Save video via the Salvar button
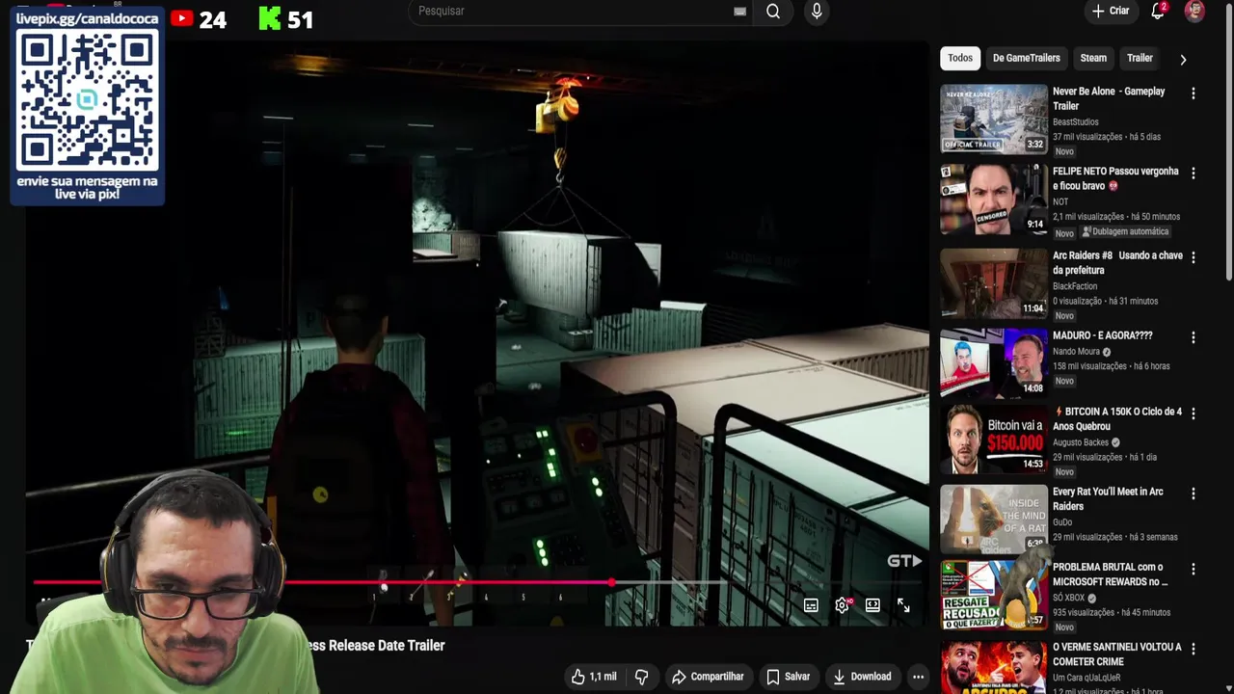Viewport: 1234px width, 694px height. coord(788,677)
